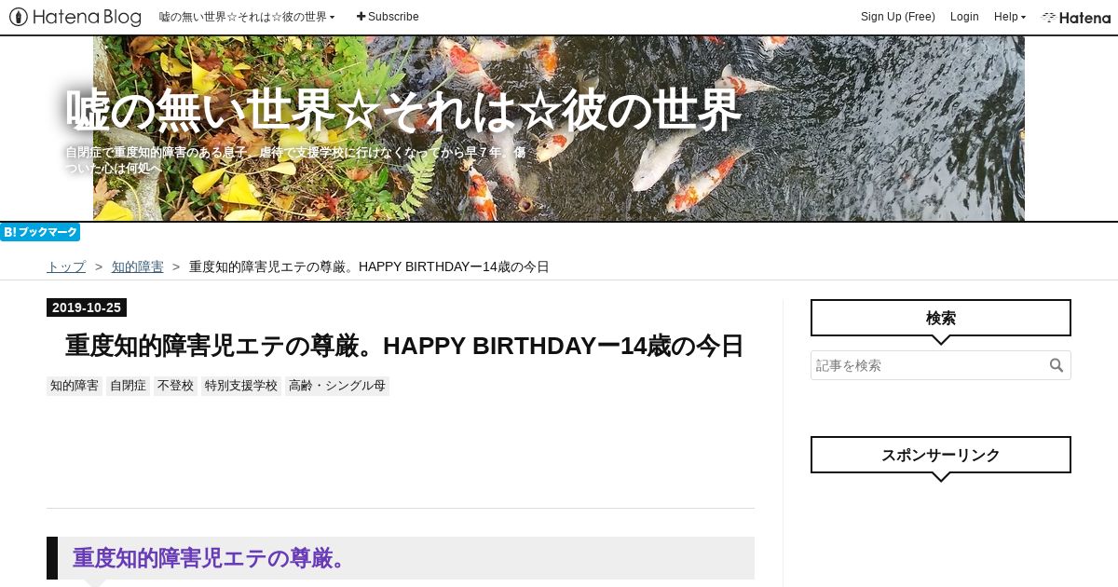
Task: Open the blog header title 嘘の無い世界
Action: coord(403,112)
